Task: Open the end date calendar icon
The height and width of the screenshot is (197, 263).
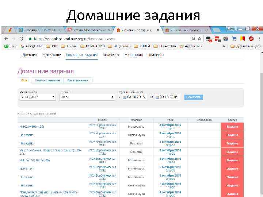Action: click(x=157, y=97)
